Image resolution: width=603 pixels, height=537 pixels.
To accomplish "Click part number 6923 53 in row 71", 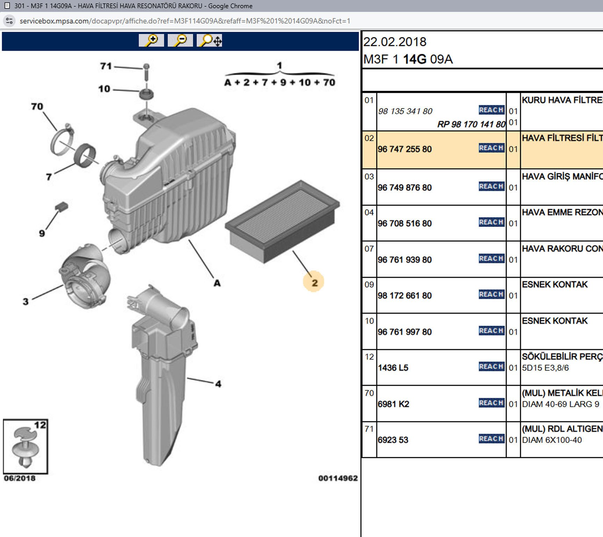I will (393, 440).
